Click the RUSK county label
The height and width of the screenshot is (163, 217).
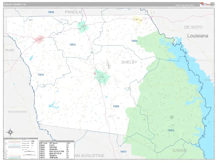tap(9, 50)
